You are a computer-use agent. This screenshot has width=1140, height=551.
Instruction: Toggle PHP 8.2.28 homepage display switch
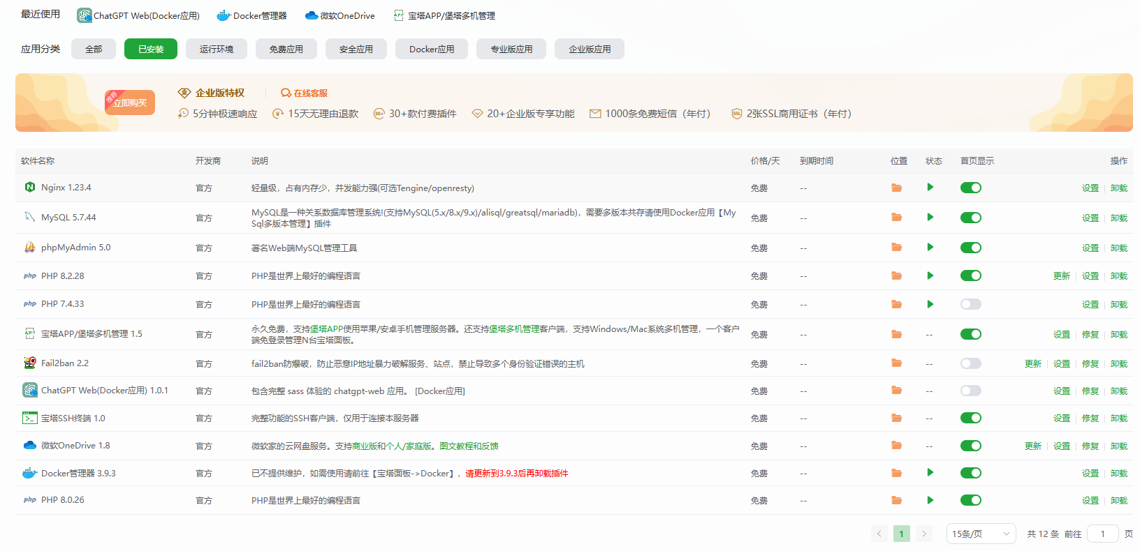point(971,275)
